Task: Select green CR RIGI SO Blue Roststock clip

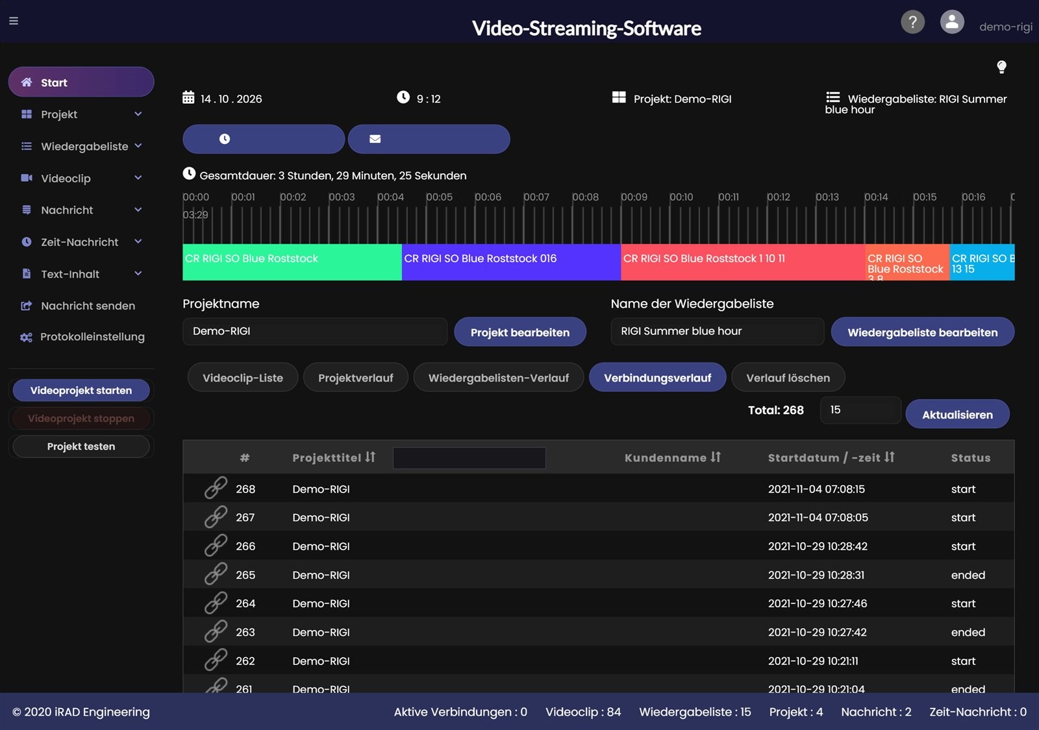Action: [292, 262]
